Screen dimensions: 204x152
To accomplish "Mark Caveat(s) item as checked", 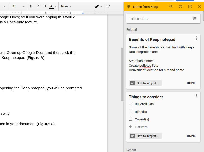I will point(130,119).
